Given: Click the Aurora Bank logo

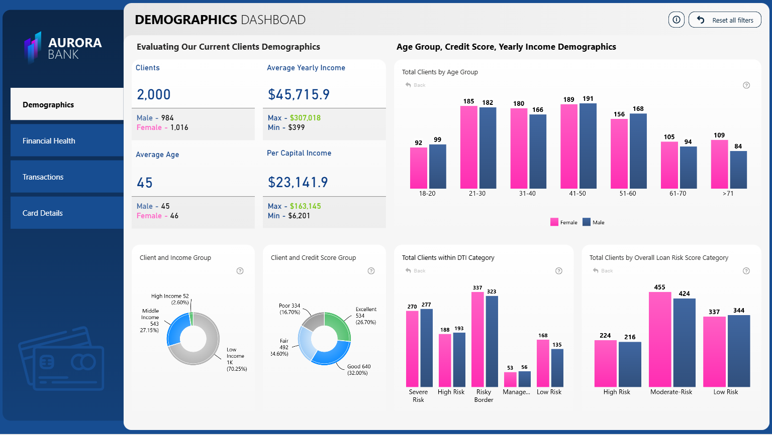Looking at the screenshot, I should 63,48.
